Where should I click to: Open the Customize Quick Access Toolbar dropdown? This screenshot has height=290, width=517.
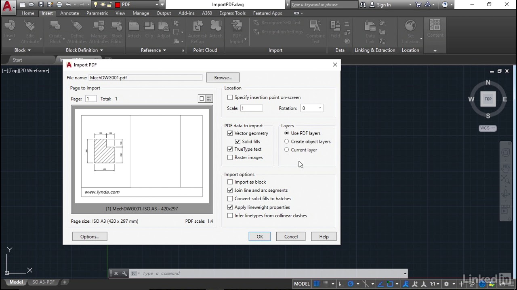(162, 5)
